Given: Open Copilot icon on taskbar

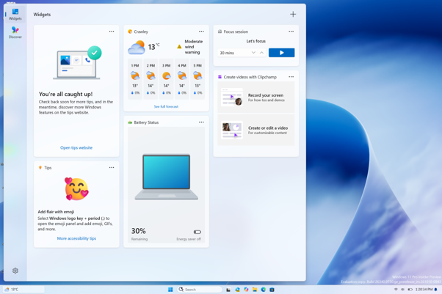Looking at the screenshot, I should click(x=246, y=290).
